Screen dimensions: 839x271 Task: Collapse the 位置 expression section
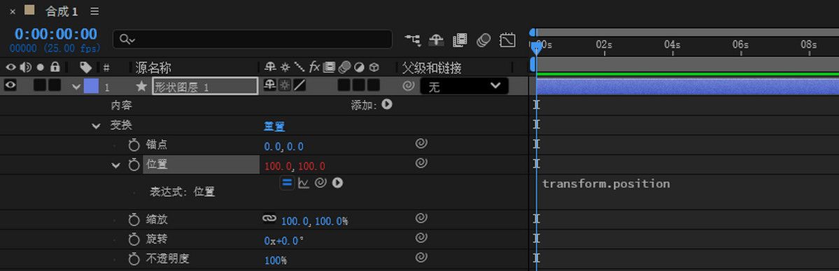(115, 165)
